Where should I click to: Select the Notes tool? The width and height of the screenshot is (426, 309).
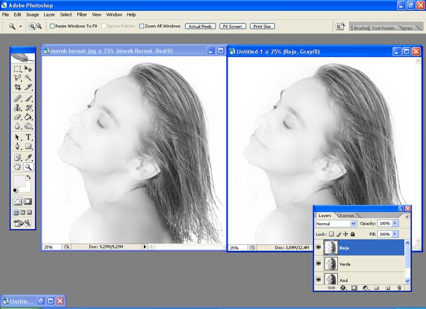pyautogui.click(x=18, y=157)
